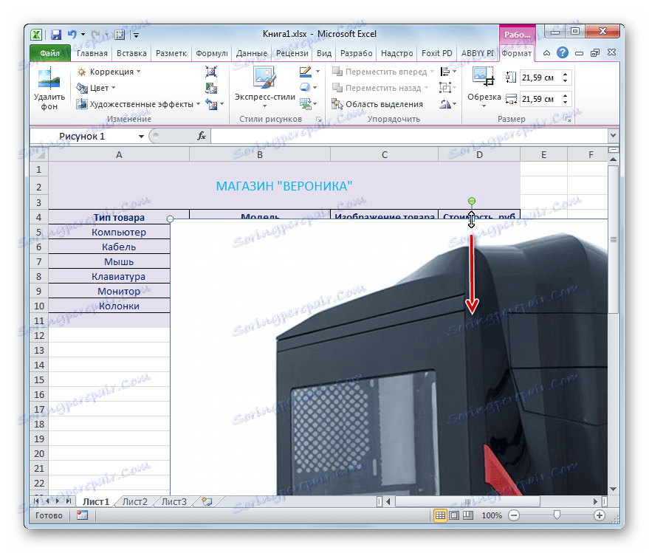Click the Reset Picture icon
Viewport: 649px width, 553px height.
point(212,104)
